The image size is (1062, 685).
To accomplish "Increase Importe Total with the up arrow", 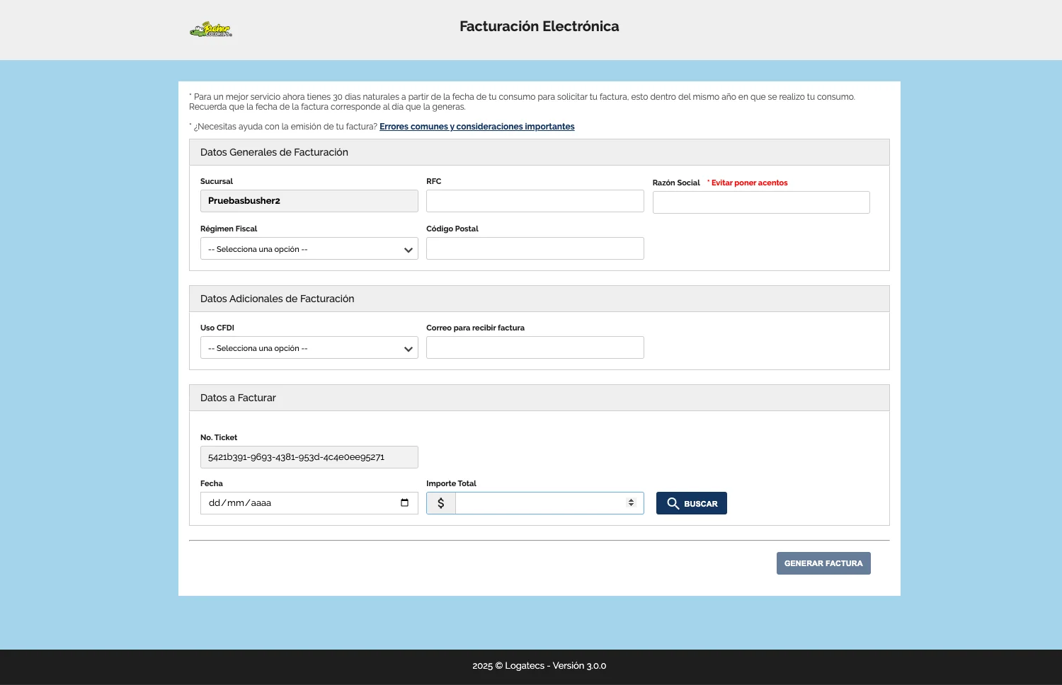I will click(x=631, y=500).
